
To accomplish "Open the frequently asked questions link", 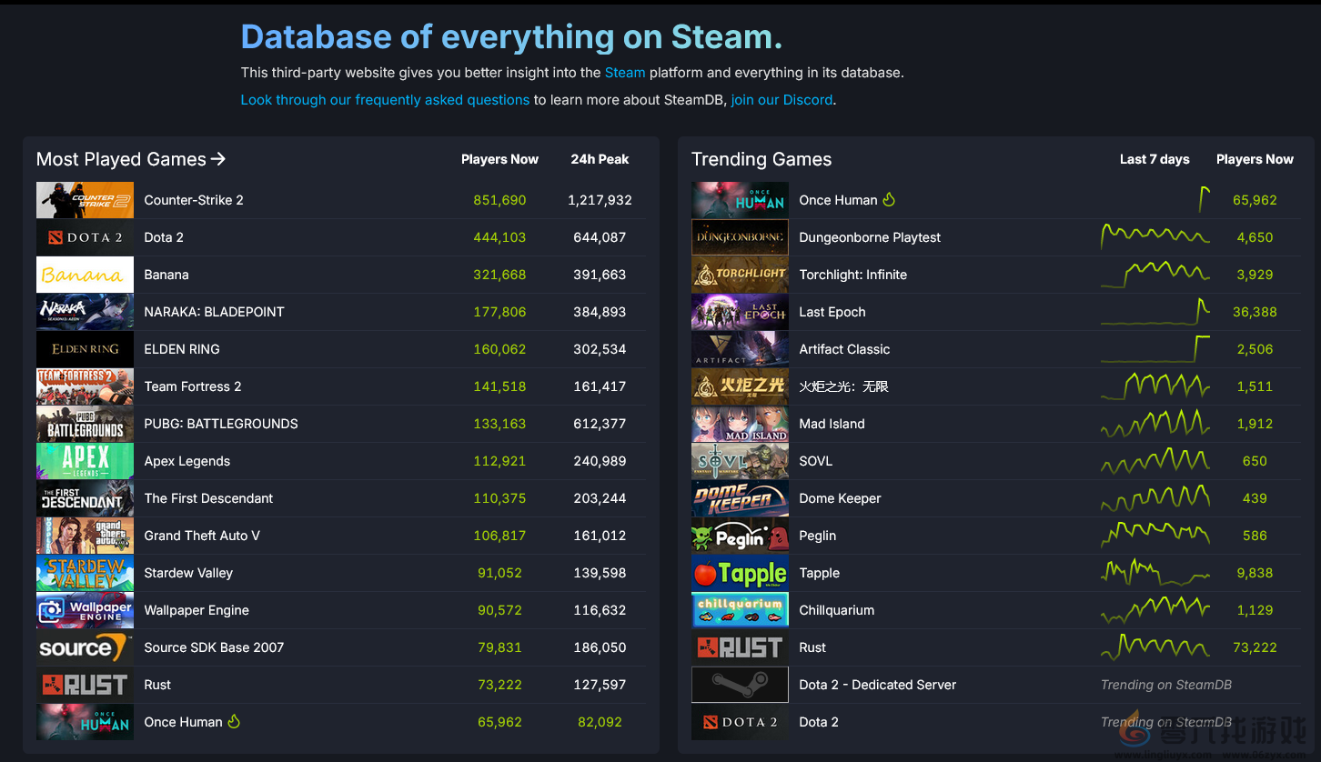I will coord(385,100).
